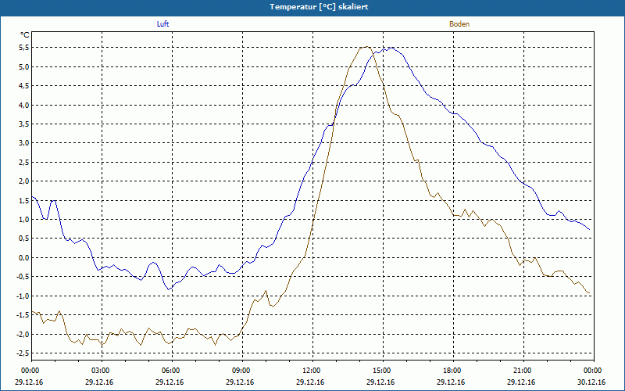625x391 pixels.
Task: Click the 15:00 time axis label
Action: (383, 371)
